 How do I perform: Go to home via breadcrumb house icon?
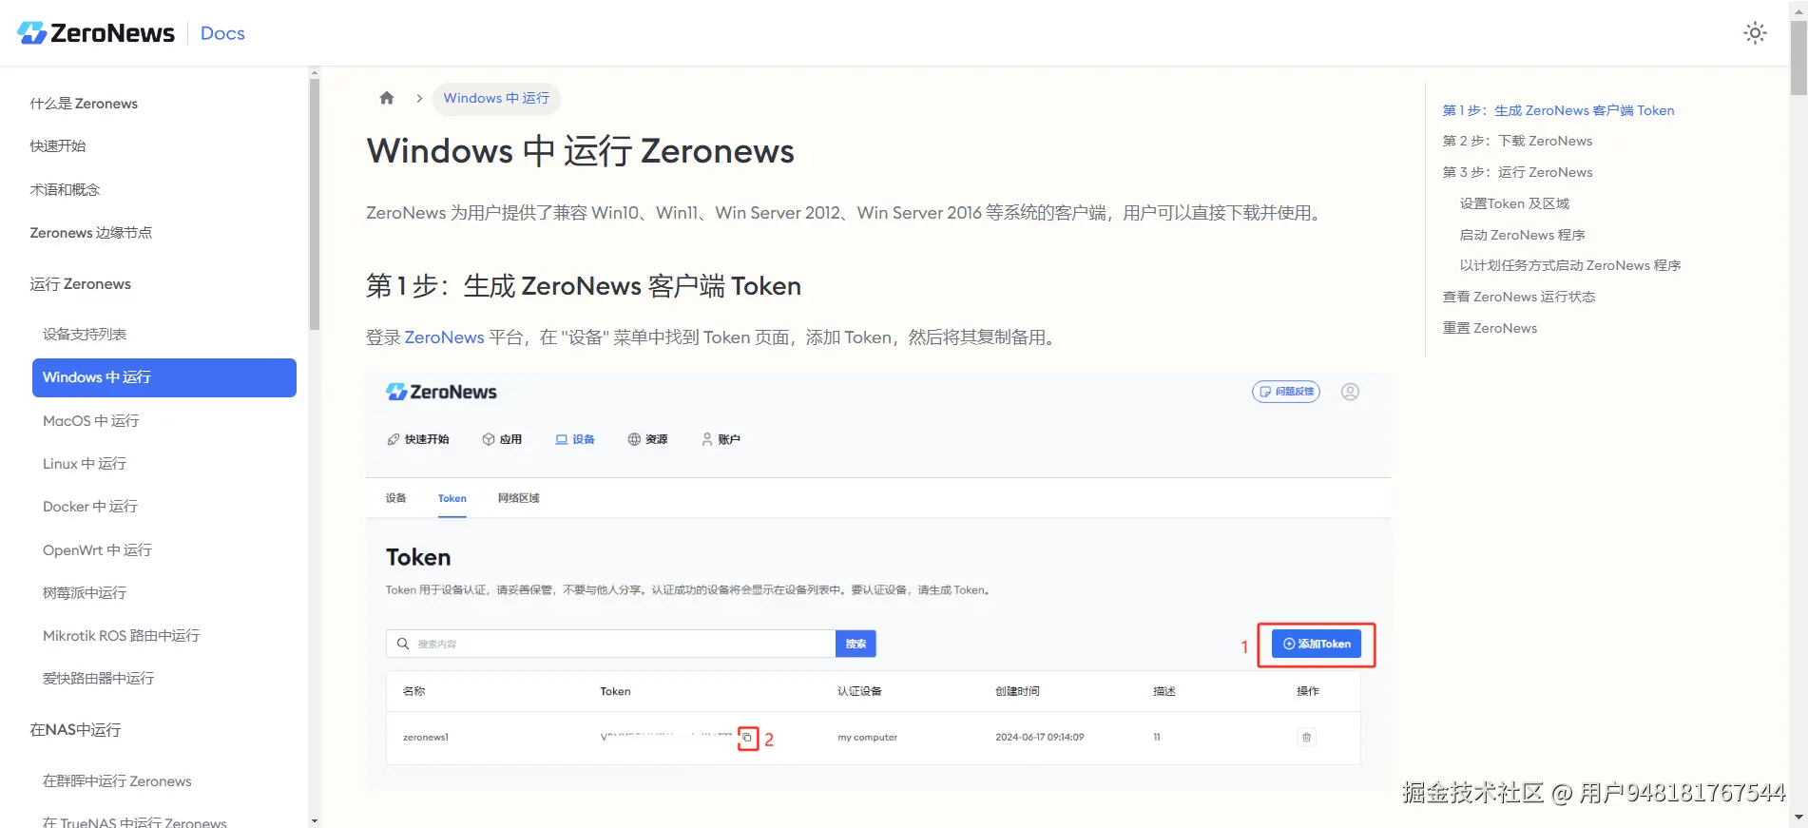387,98
